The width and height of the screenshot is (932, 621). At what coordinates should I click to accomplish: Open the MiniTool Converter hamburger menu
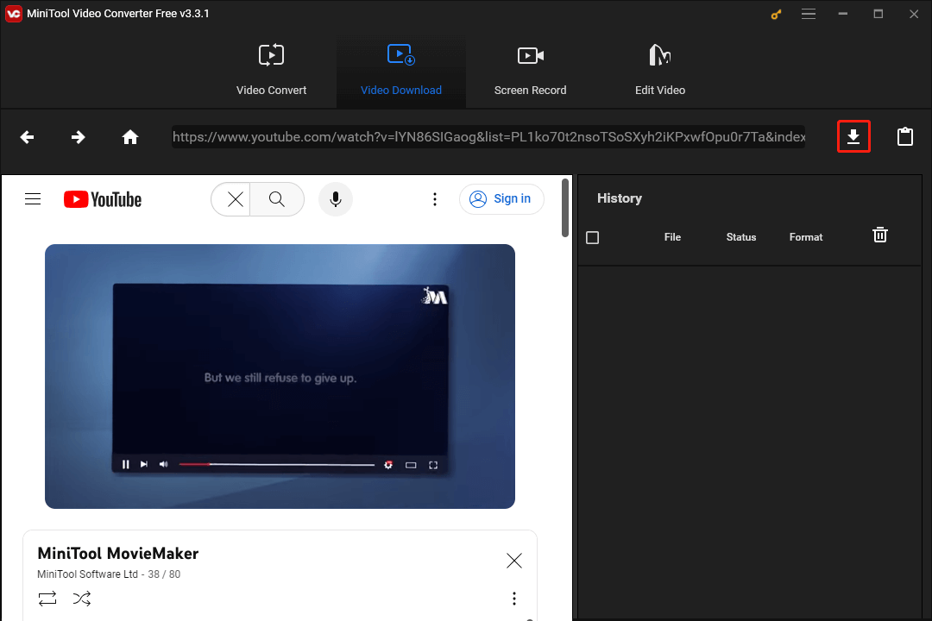coord(809,14)
